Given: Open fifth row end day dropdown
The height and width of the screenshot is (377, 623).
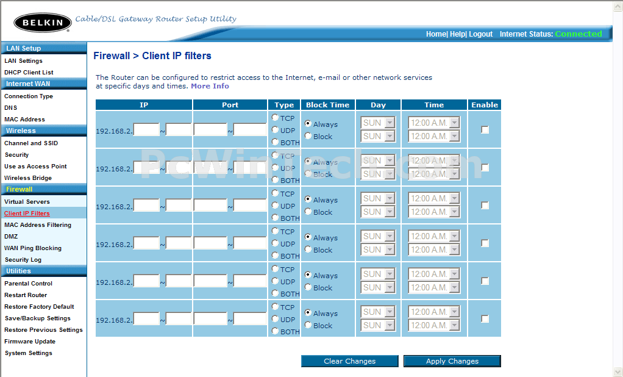Looking at the screenshot, I should (378, 287).
